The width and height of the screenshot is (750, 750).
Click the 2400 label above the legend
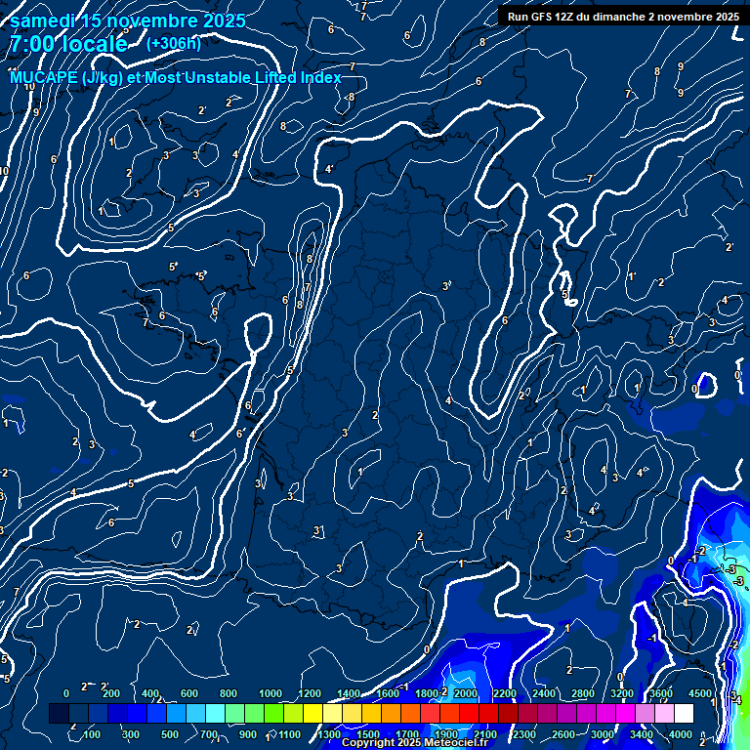click(x=544, y=693)
